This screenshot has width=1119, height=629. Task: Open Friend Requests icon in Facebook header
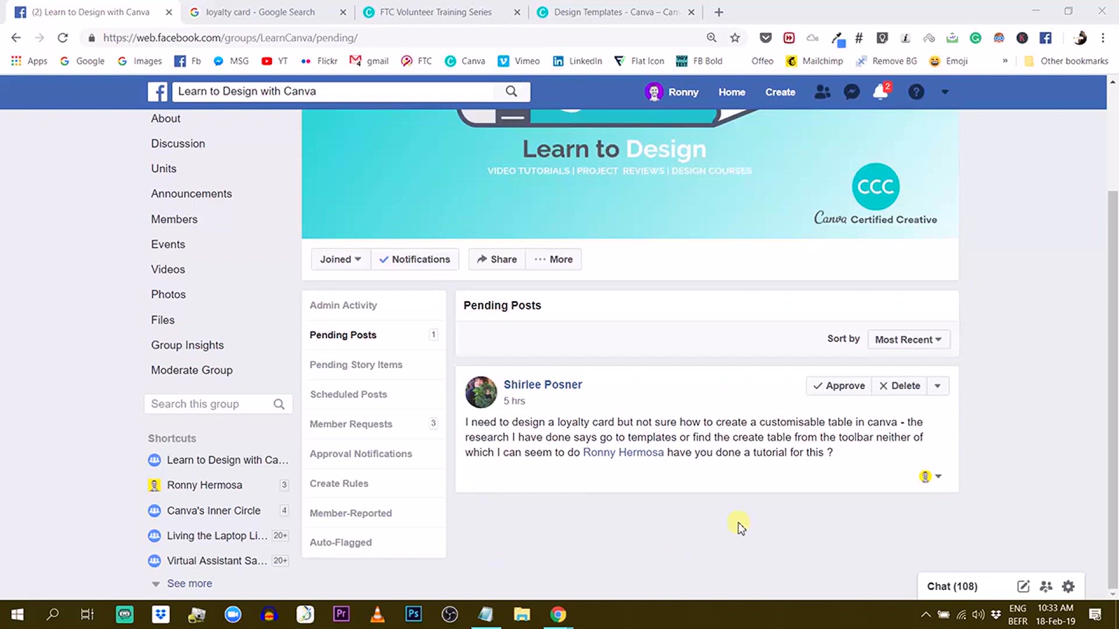[x=822, y=92]
